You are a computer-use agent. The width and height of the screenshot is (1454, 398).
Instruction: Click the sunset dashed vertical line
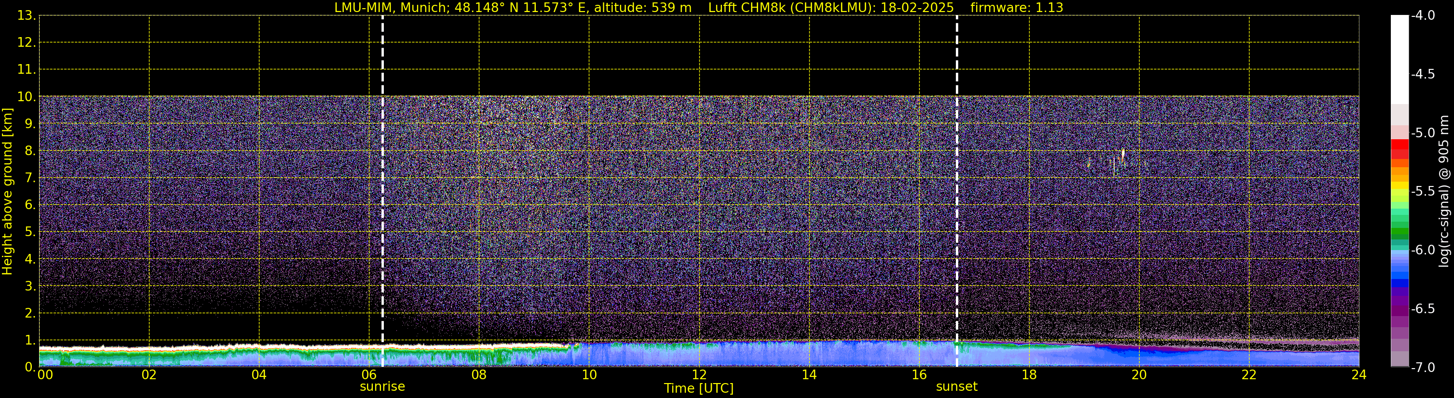pyautogui.click(x=957, y=191)
